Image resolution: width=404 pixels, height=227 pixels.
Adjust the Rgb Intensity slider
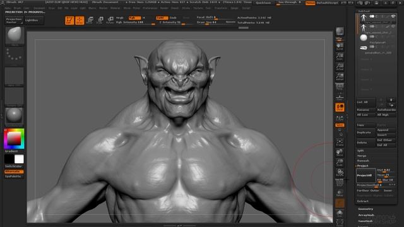136,23
